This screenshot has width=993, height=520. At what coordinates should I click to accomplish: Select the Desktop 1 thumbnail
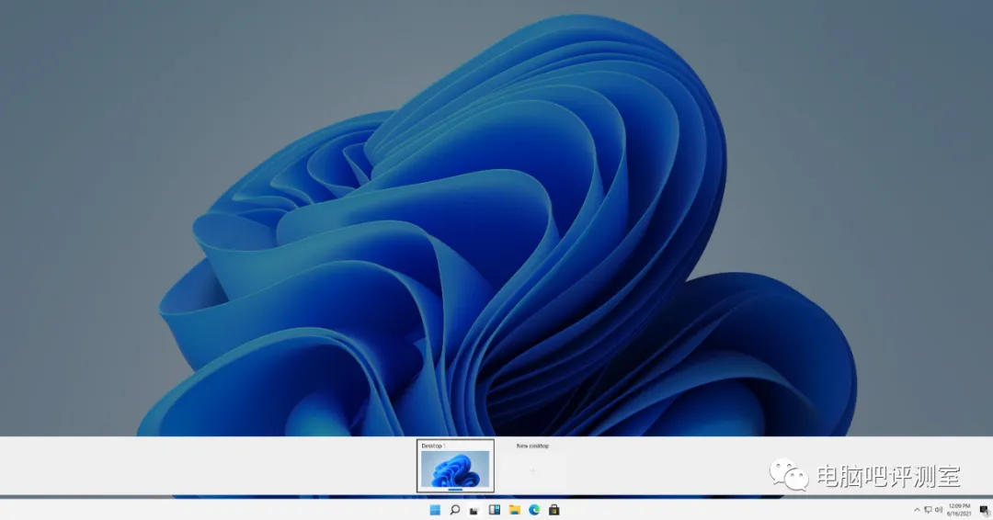coord(455,469)
